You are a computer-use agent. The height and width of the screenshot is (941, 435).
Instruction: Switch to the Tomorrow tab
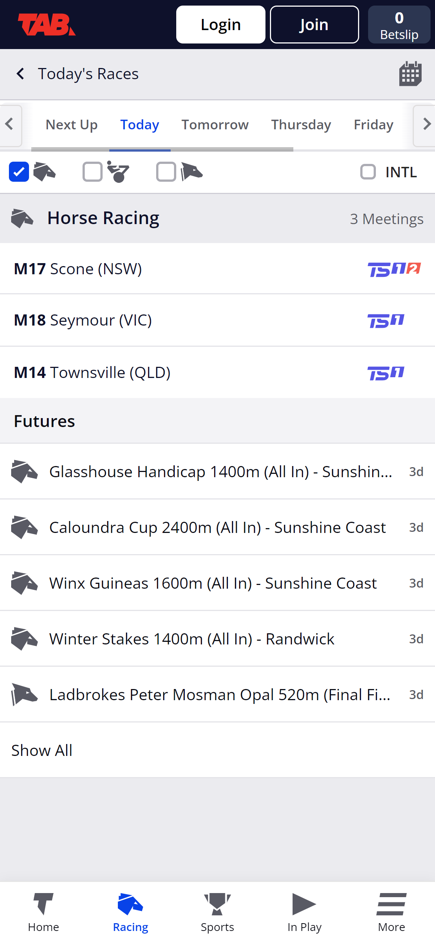215,125
